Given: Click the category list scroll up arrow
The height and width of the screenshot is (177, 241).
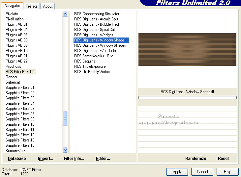Looking at the screenshot, I should [65, 14].
